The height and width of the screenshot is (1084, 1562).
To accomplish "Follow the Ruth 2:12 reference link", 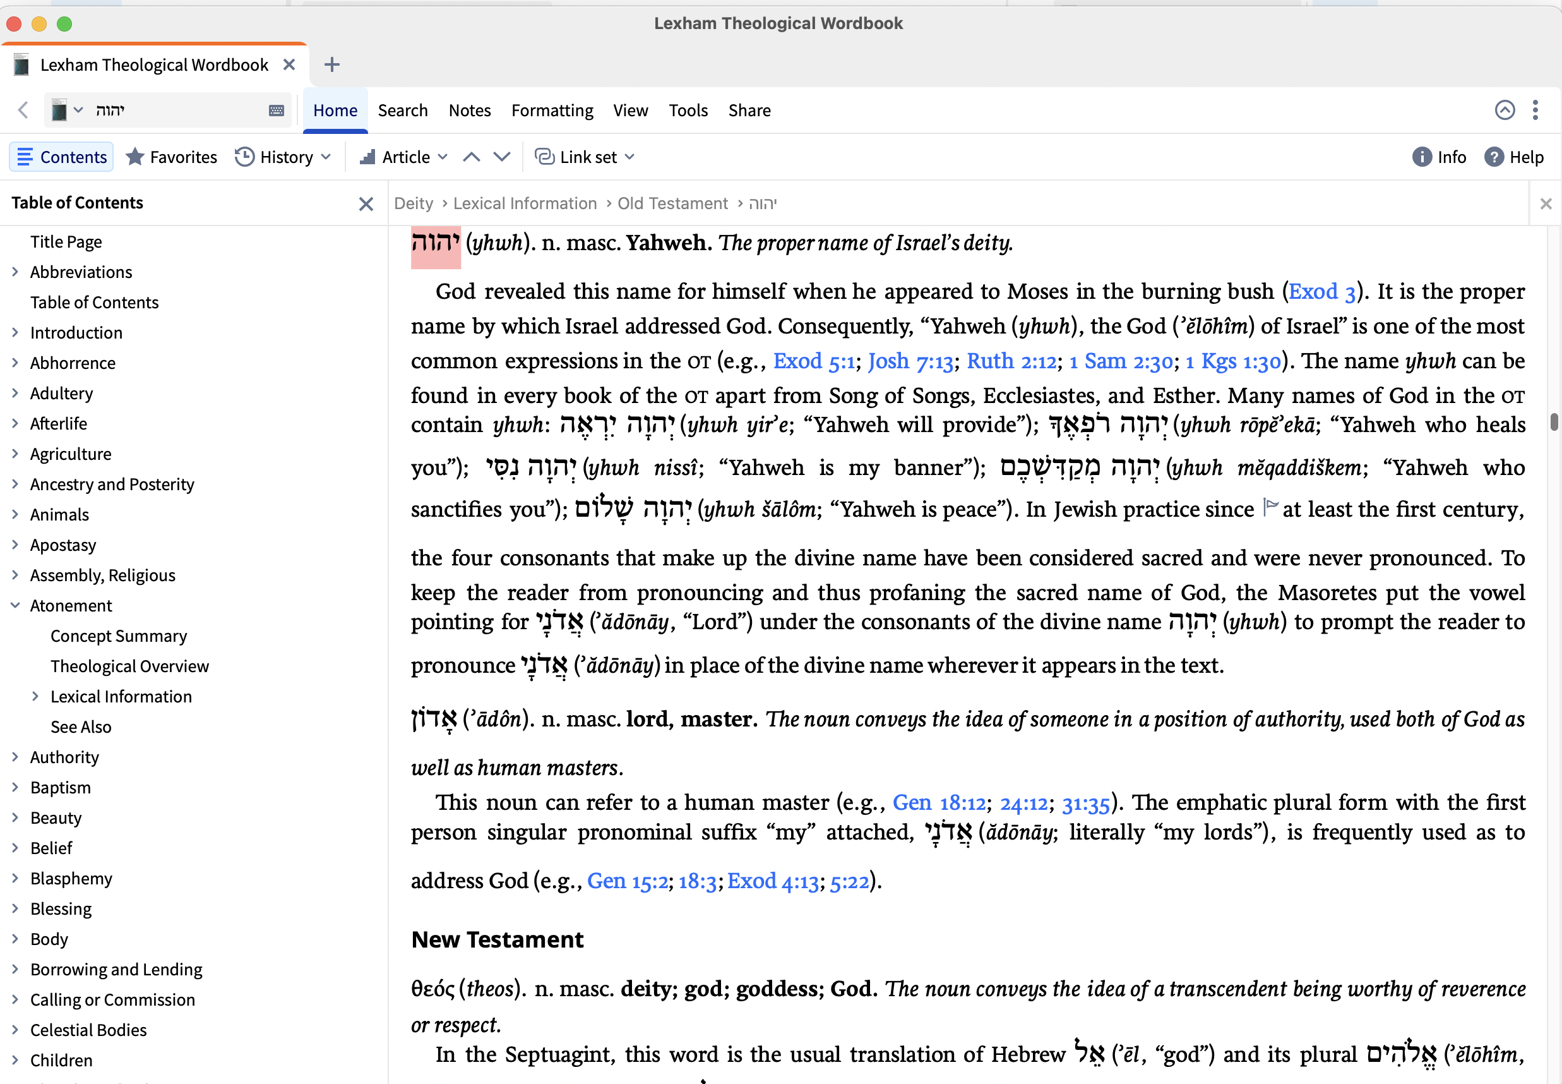I will (x=1011, y=361).
